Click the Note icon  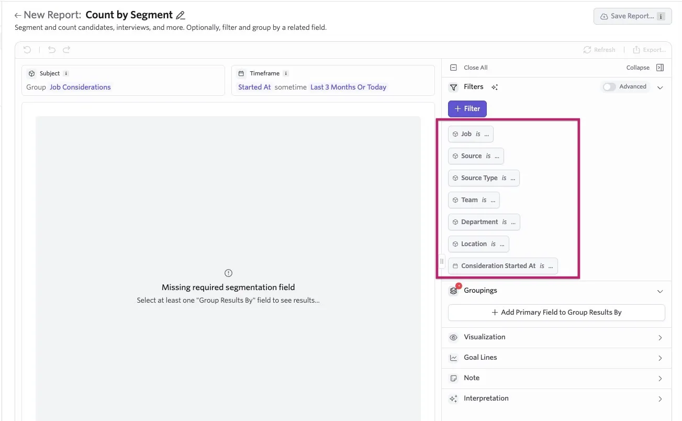point(454,378)
